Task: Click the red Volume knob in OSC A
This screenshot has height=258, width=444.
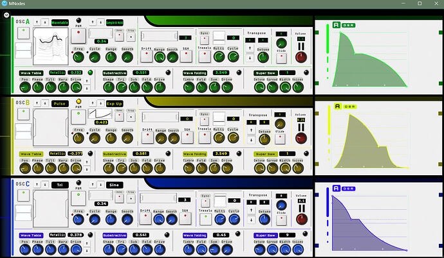Action: coord(301,57)
